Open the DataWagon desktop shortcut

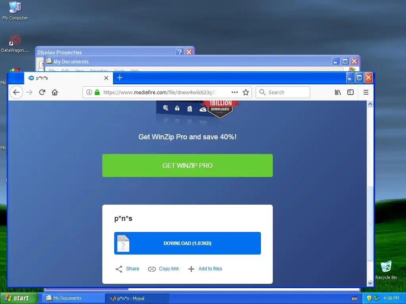tap(15, 44)
